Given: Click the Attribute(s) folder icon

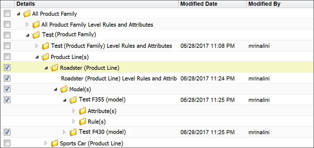Looking at the screenshot, I should click(82, 111).
